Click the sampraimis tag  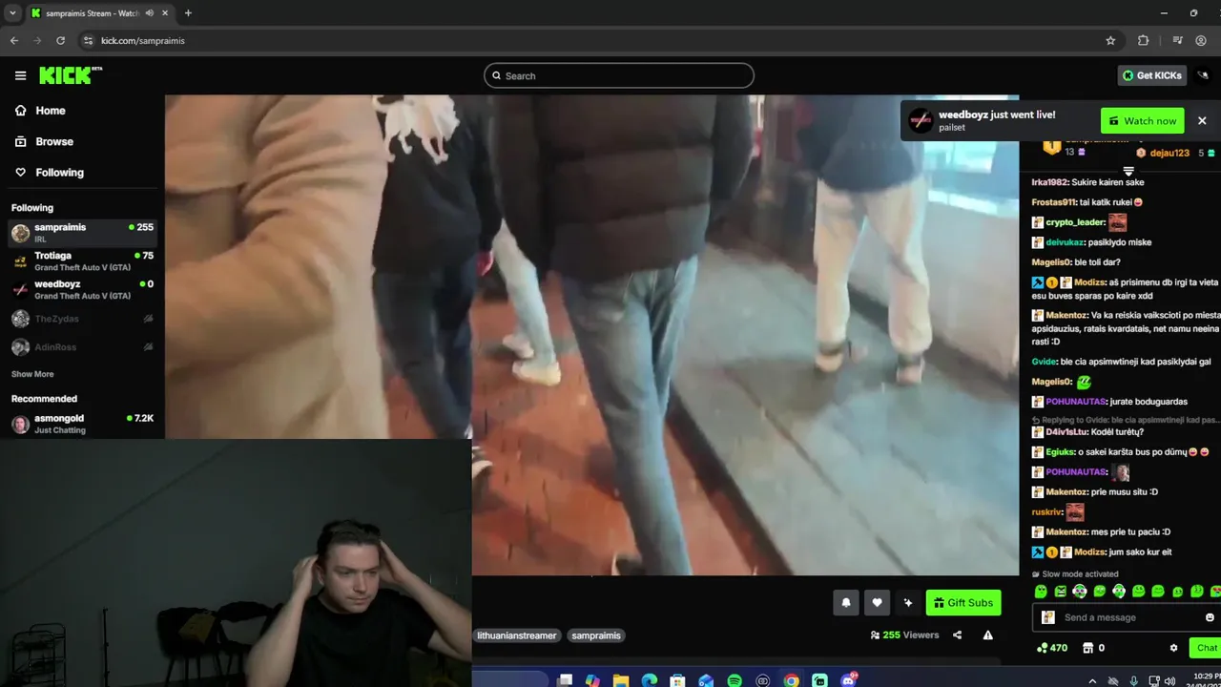[596, 635]
